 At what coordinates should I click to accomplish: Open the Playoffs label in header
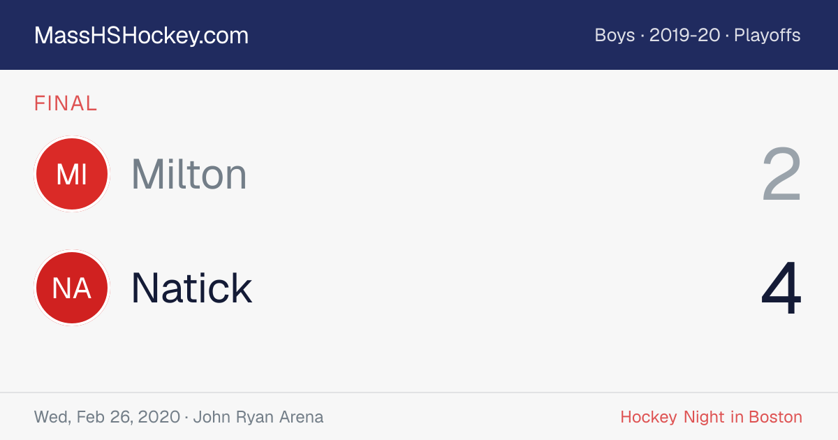coord(767,35)
